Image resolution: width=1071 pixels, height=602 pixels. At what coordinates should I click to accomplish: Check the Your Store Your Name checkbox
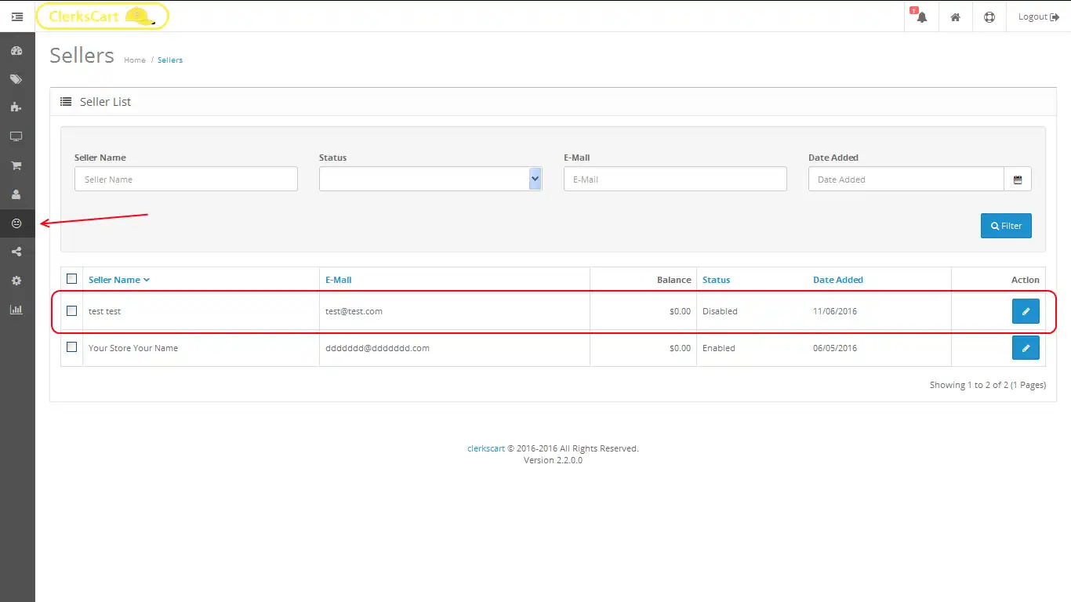pos(72,347)
